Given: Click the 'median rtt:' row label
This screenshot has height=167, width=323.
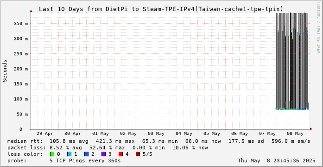Looking at the screenshot, I should coord(25,141).
